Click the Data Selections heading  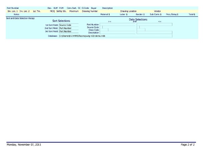click(138, 20)
